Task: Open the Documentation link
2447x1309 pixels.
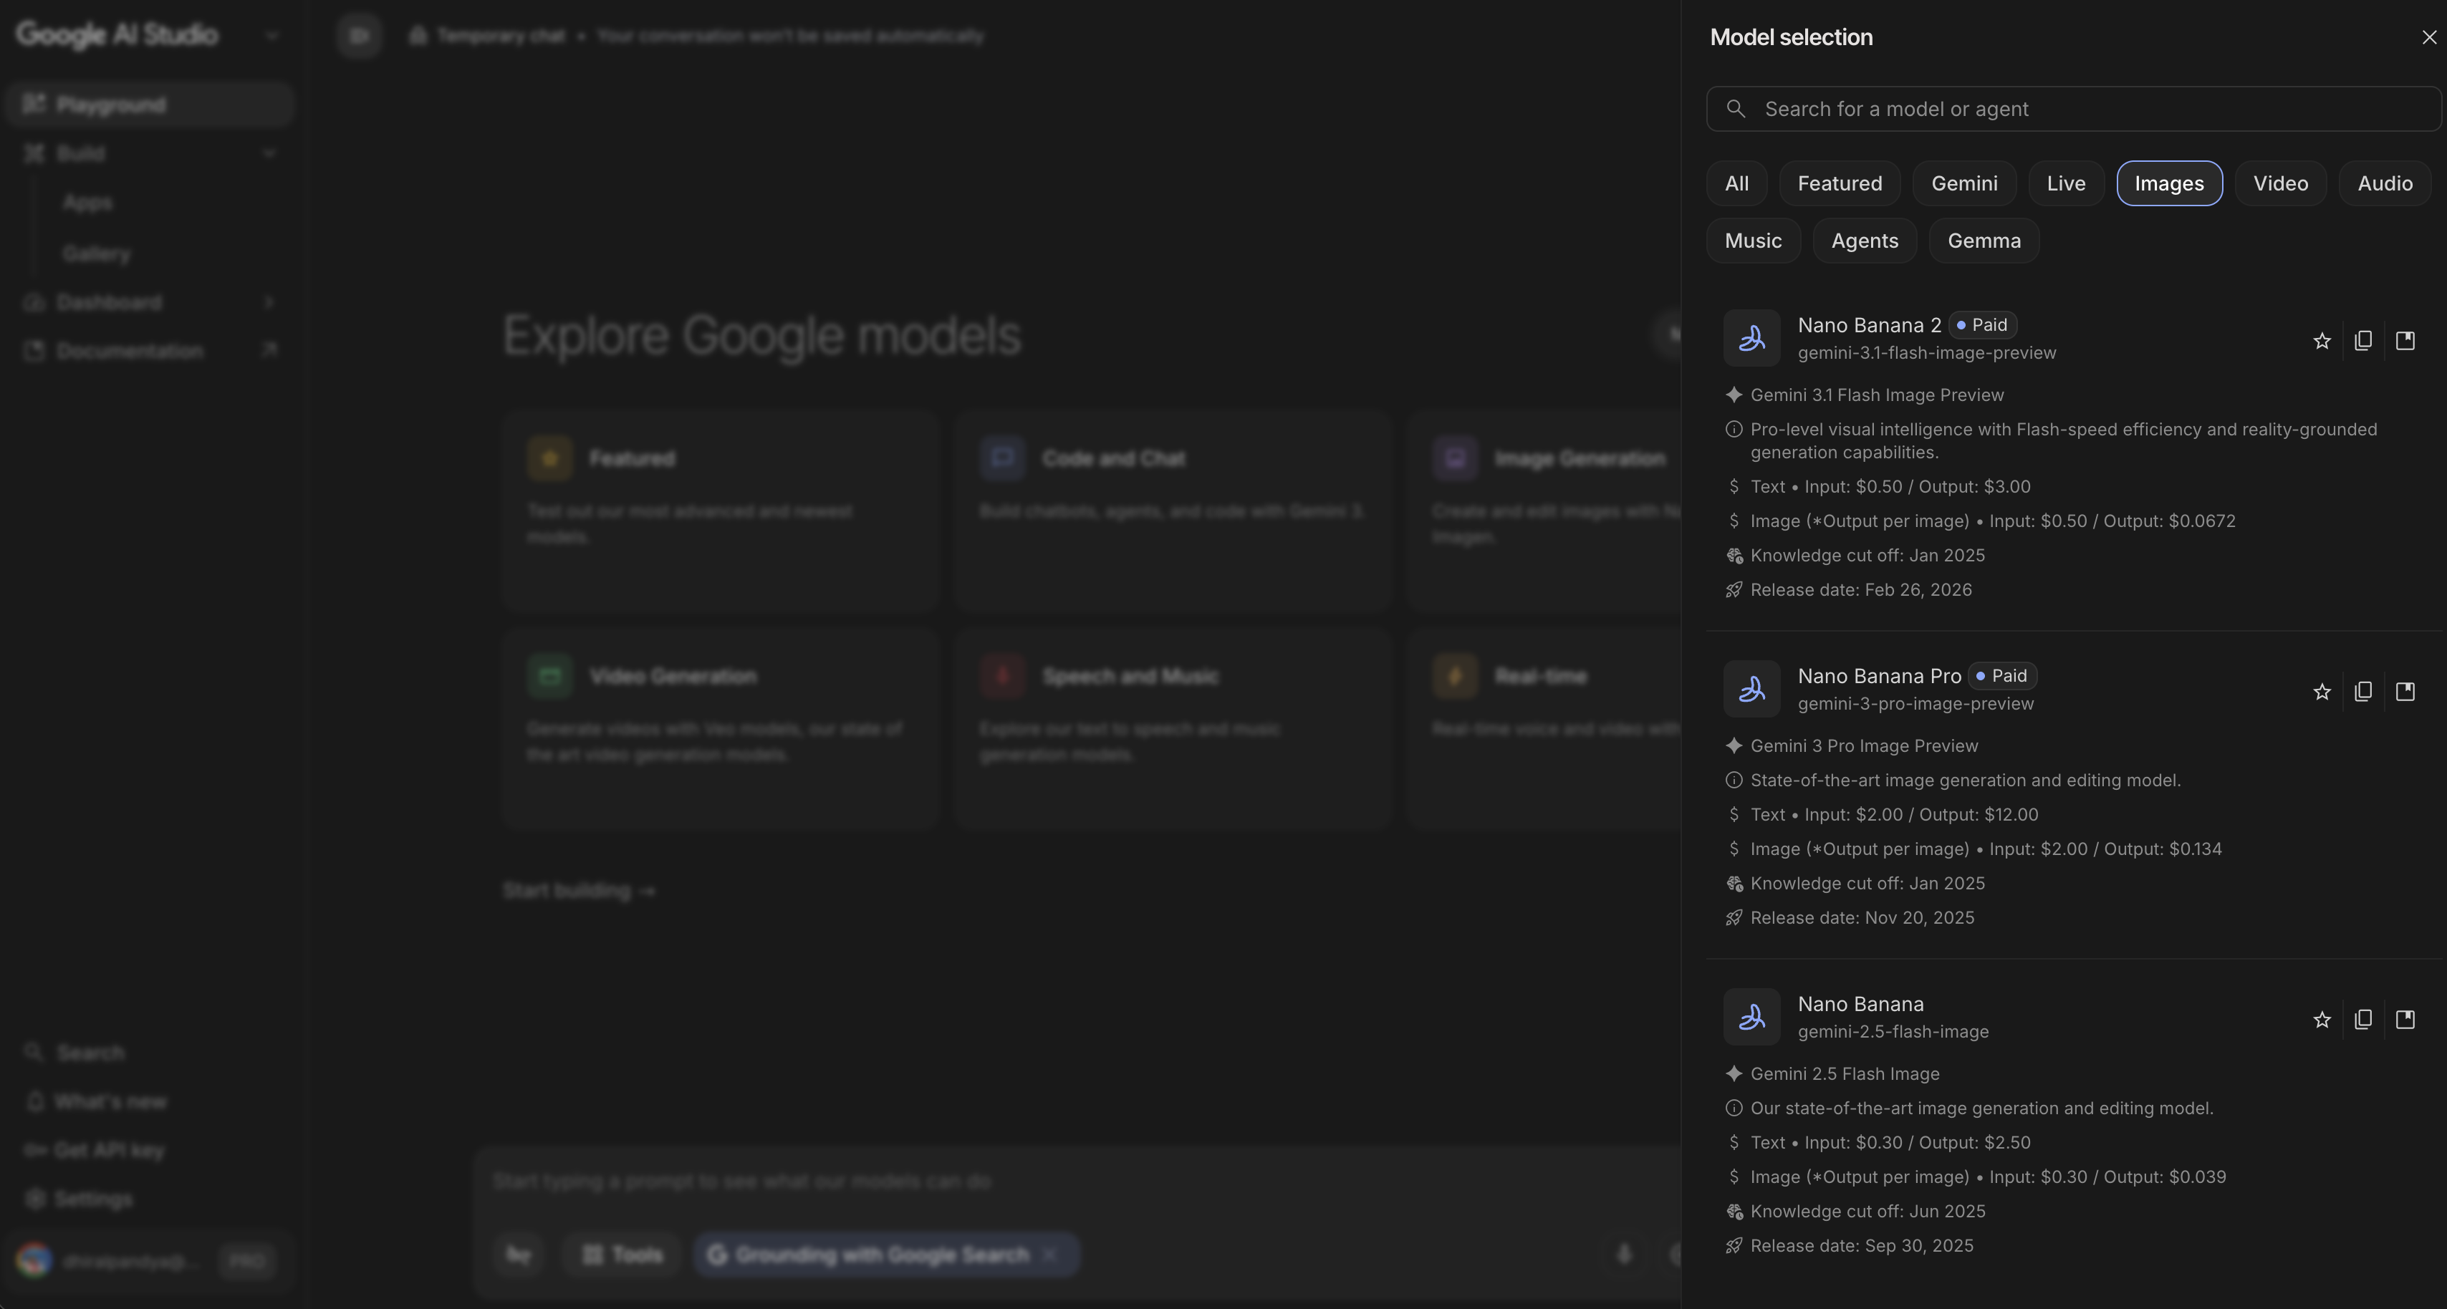Action: coord(149,351)
